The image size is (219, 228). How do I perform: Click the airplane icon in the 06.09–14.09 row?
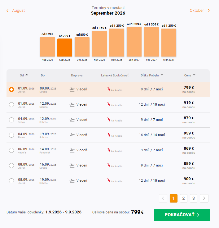click(x=72, y=150)
